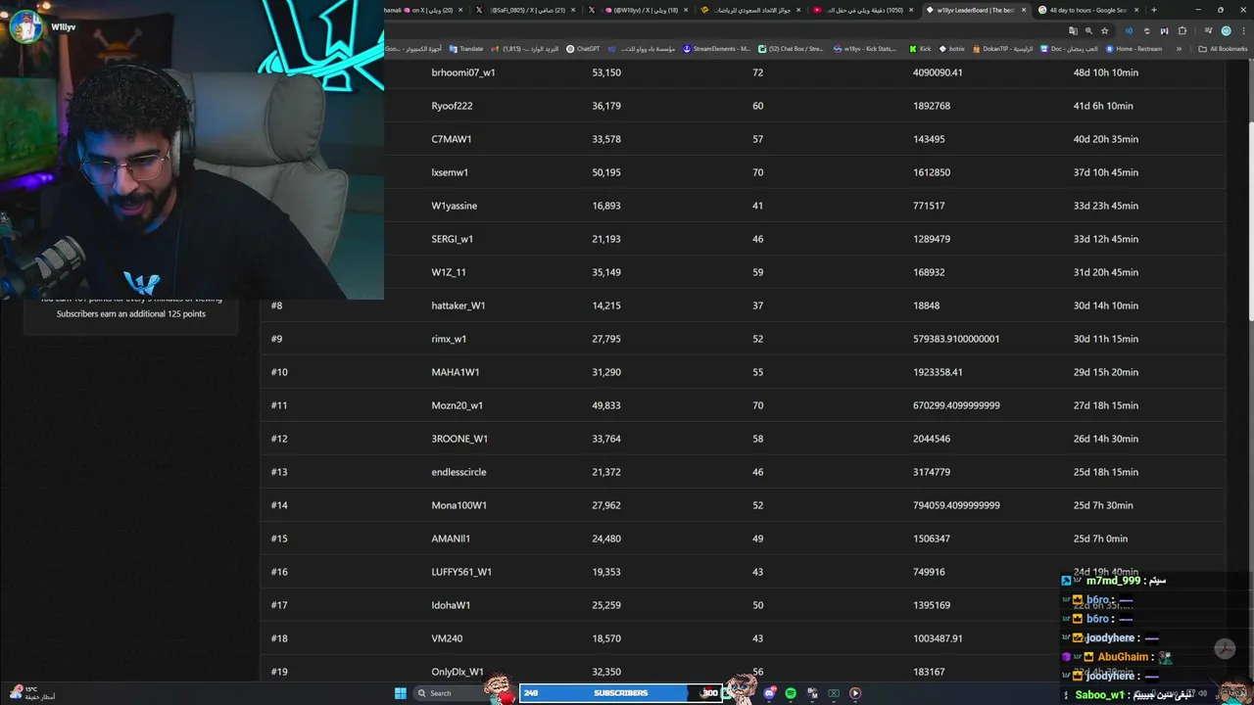
Task: Click chat username AbuGhaim
Action: [1122, 657]
